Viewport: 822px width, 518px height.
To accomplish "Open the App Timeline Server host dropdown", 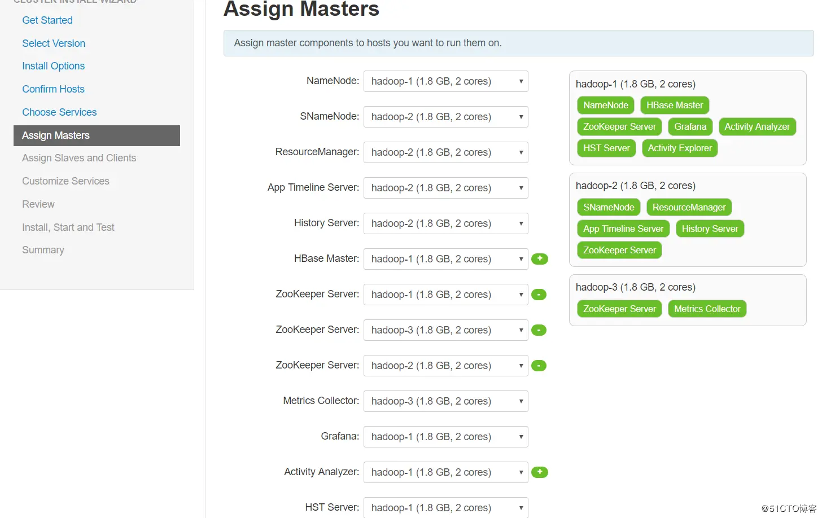I will point(446,188).
